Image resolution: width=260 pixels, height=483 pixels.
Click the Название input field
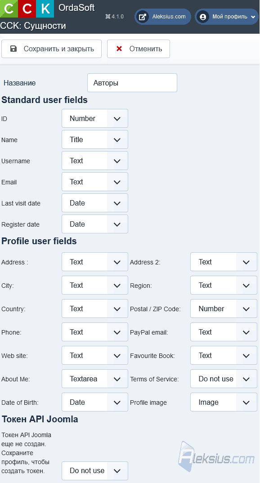tap(132, 83)
